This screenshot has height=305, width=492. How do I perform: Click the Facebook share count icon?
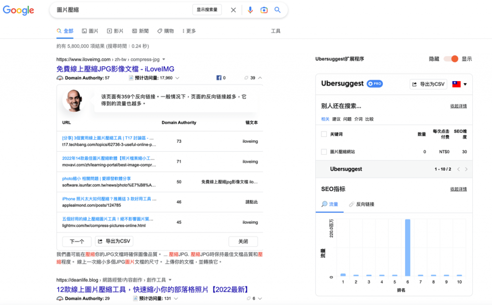click(219, 78)
